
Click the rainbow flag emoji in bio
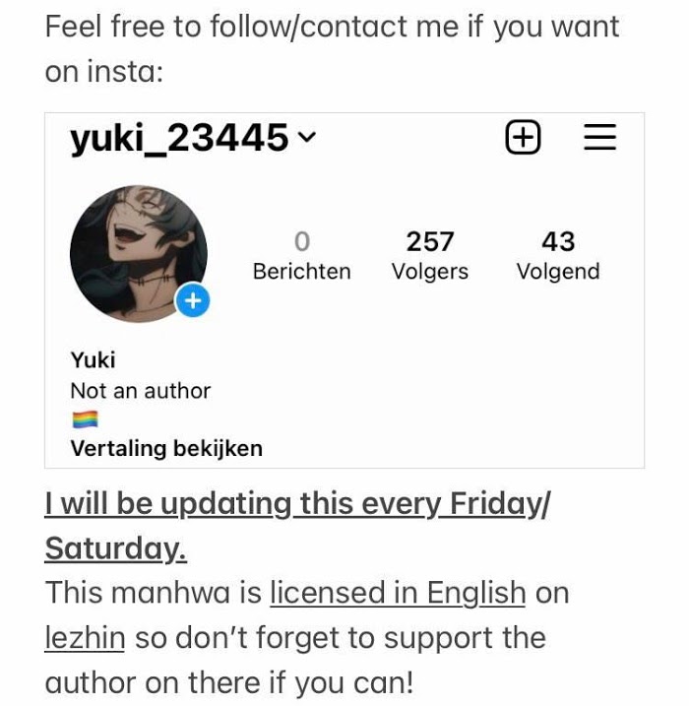pos(85,419)
